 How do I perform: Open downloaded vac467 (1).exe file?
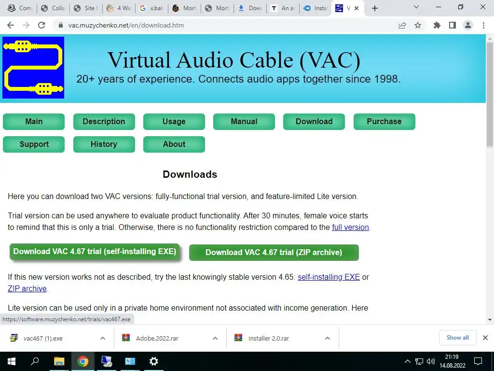point(43,338)
